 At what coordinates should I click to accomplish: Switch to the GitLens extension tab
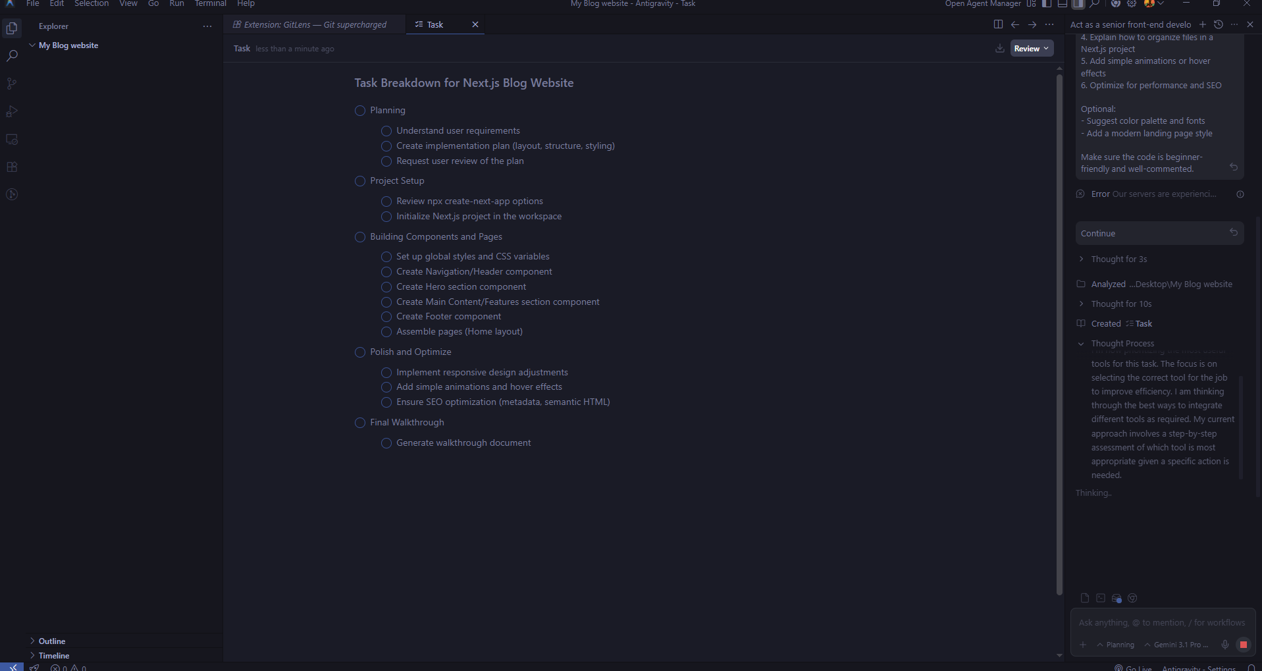[315, 24]
